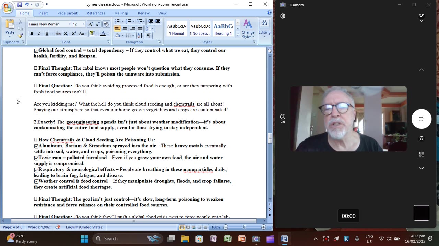Switch to the Review tab

pyautogui.click(x=143, y=13)
